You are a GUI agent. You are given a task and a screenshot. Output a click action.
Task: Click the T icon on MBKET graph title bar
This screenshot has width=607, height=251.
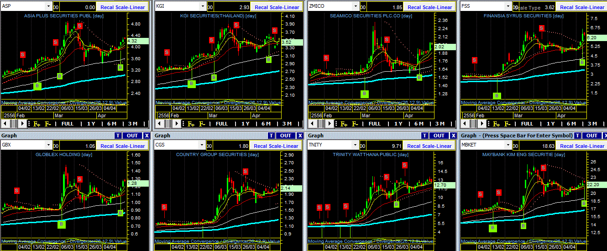tap(577, 136)
